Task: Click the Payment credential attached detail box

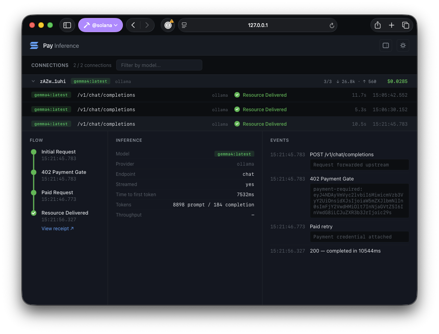Action: [360, 237]
